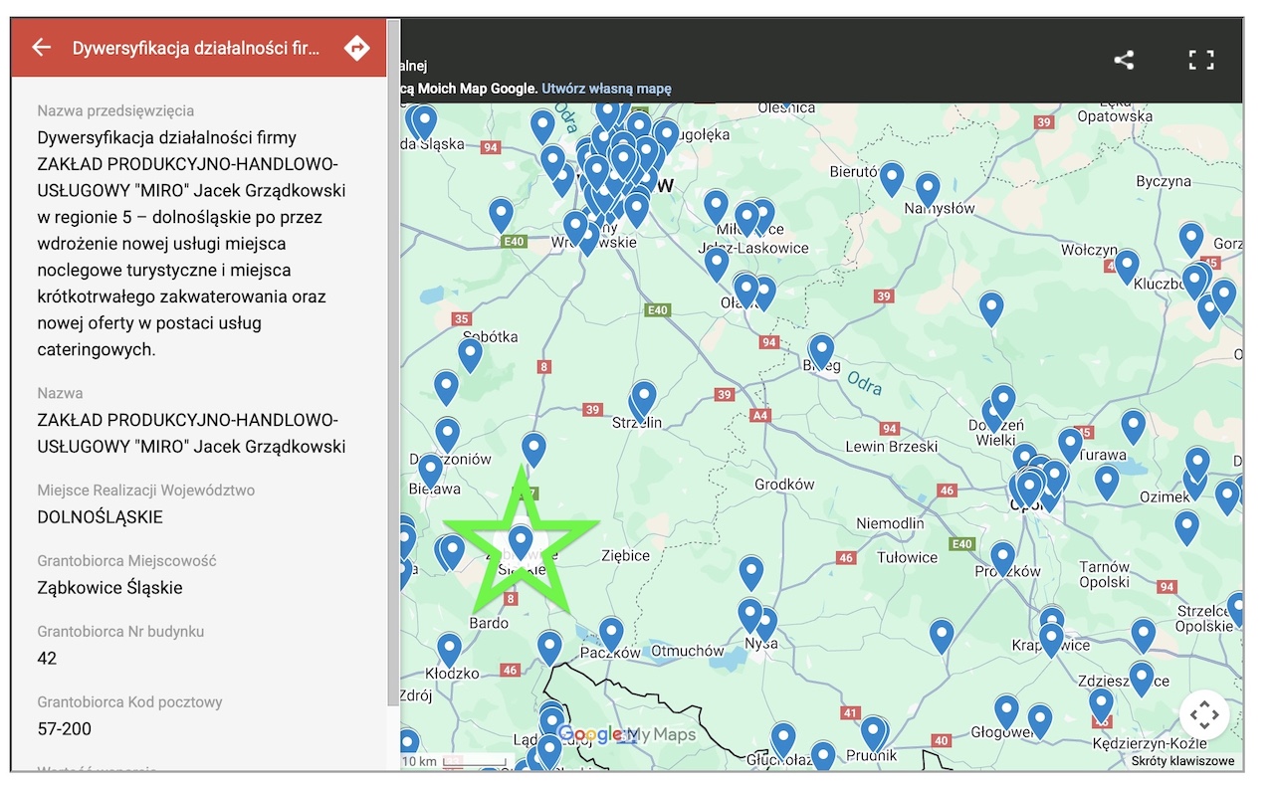The width and height of the screenshot is (1274, 788).
Task: Click the Ząbkowice Śląskie miejscowość value in the panel
Action: pyautogui.click(x=109, y=588)
